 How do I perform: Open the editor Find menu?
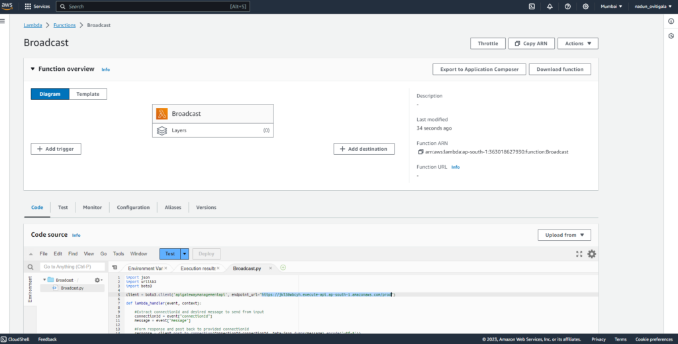pos(73,254)
